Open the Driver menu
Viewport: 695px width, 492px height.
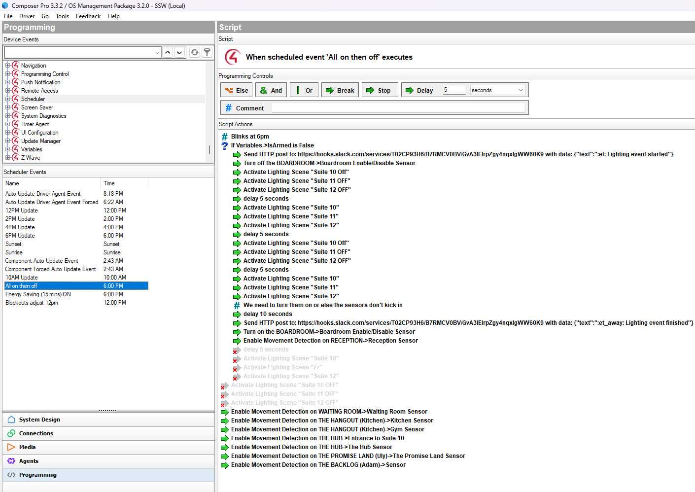27,16
